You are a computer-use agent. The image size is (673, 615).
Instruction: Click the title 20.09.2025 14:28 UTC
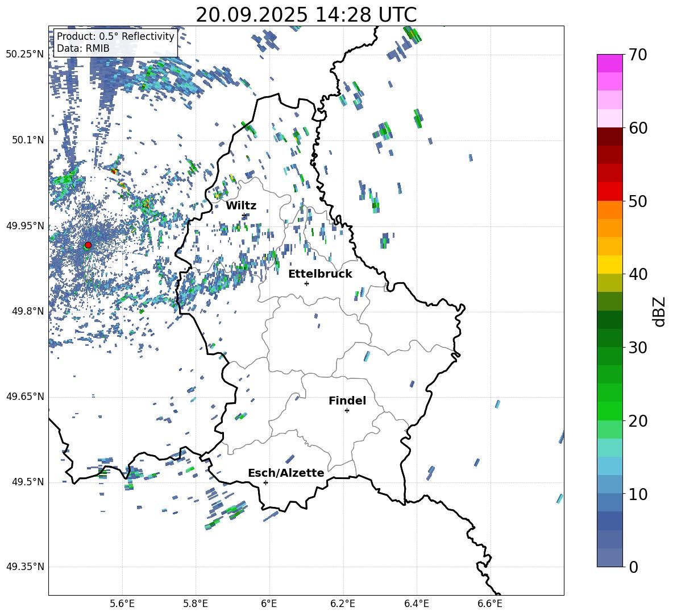pos(306,15)
